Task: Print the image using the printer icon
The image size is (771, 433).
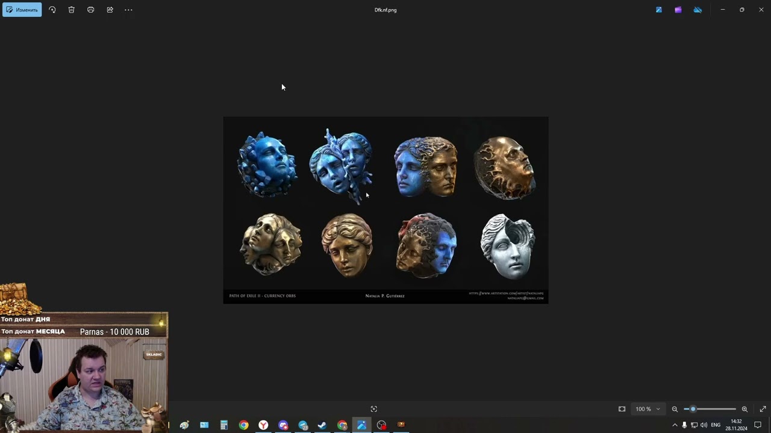Action: tap(91, 10)
